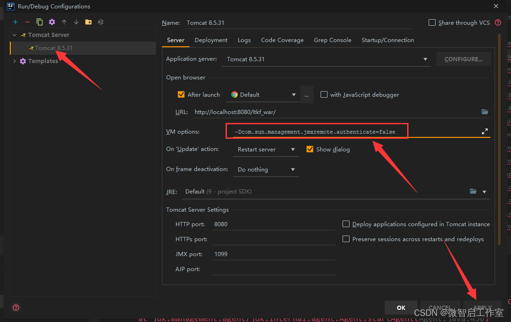The width and height of the screenshot is (511, 322).
Task: Click the CANCEL button
Action: [440, 308]
